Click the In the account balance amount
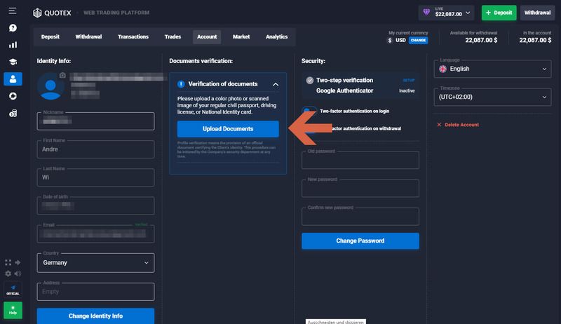This screenshot has width=561, height=324. (535, 41)
